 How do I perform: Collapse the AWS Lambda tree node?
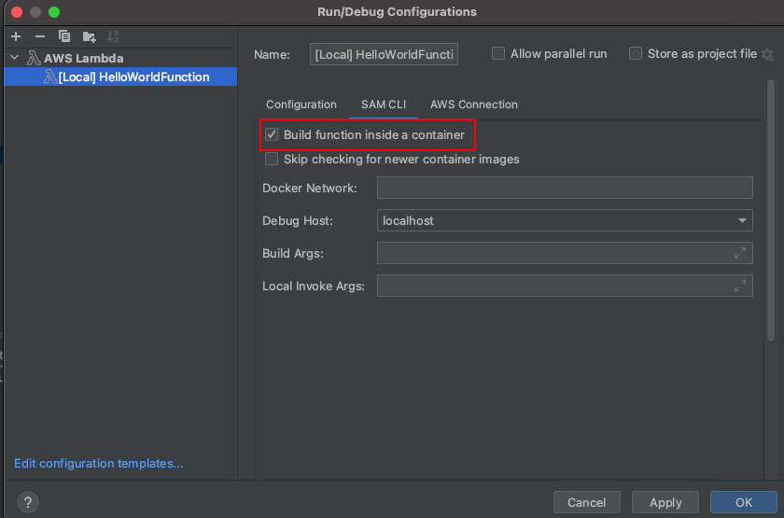coord(14,58)
